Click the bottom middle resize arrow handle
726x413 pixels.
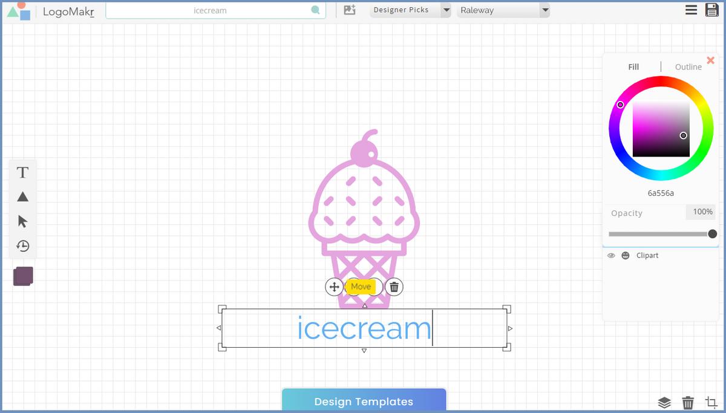tap(364, 351)
